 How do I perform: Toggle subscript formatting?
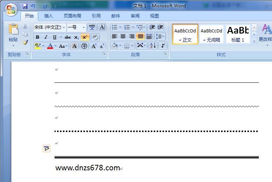(x=76, y=37)
